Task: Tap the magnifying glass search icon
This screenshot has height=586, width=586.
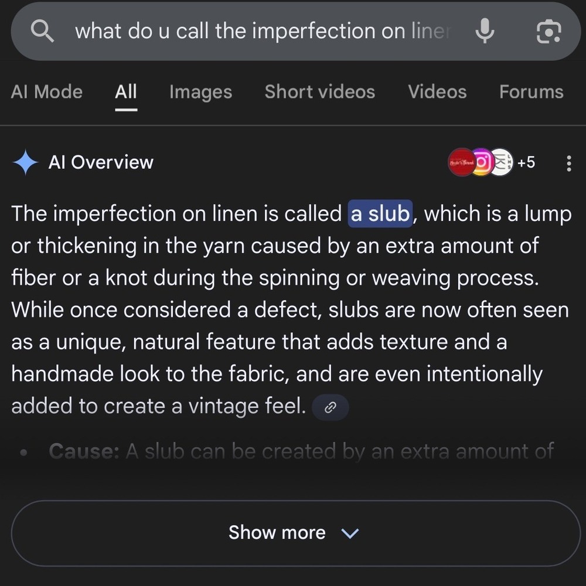Action: coord(42,30)
